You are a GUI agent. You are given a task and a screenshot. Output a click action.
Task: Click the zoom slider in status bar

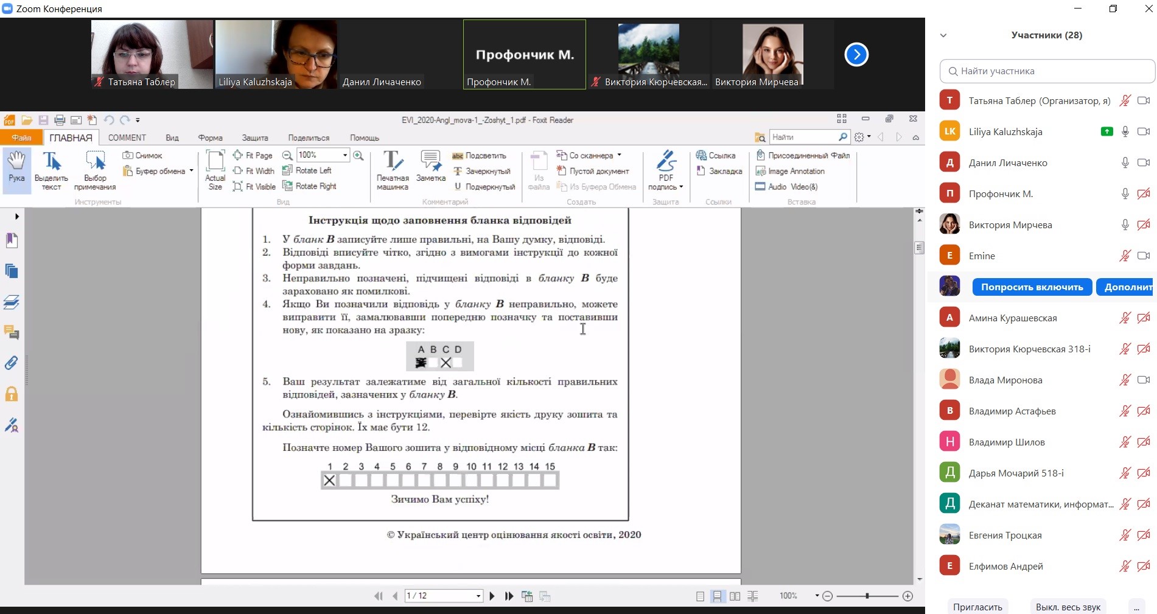coord(867,596)
